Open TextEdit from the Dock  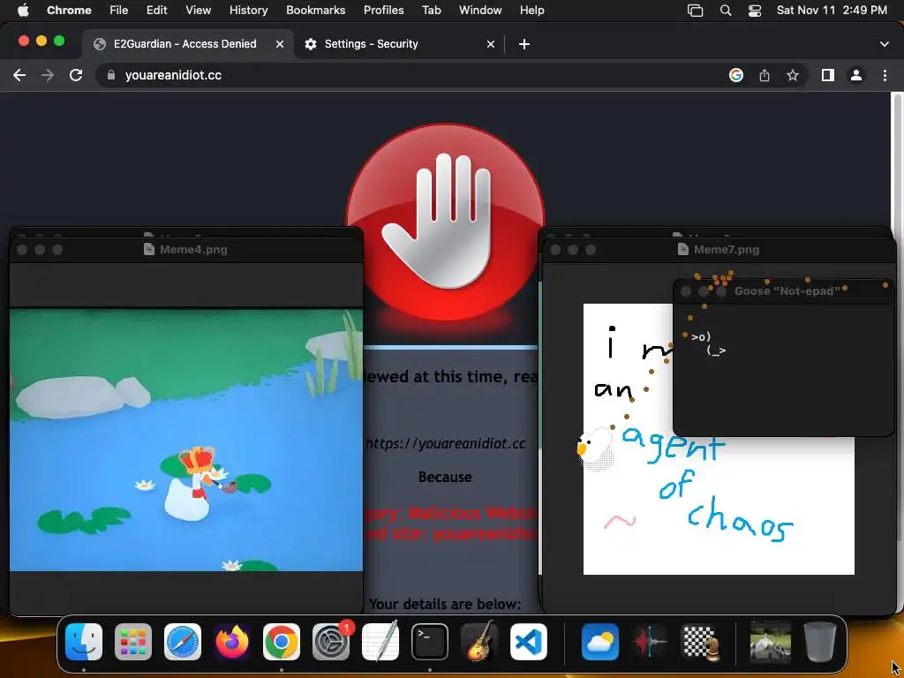click(x=380, y=642)
